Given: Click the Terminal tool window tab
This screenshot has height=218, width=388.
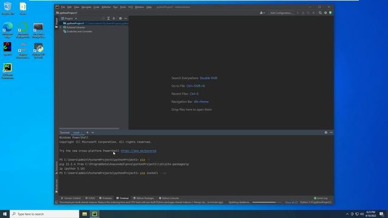Looking at the screenshot, I should point(122,198).
